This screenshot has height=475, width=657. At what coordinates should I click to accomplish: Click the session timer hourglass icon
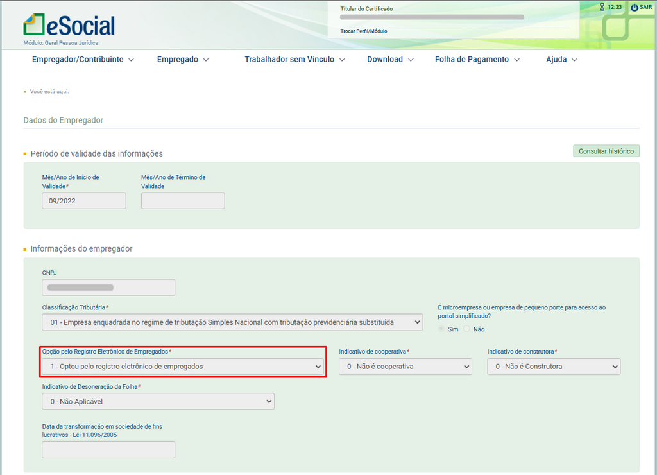pyautogui.click(x=602, y=7)
